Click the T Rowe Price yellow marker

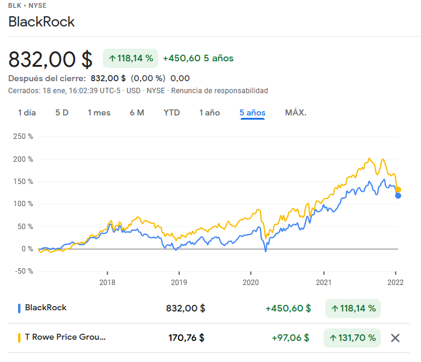click(19, 338)
